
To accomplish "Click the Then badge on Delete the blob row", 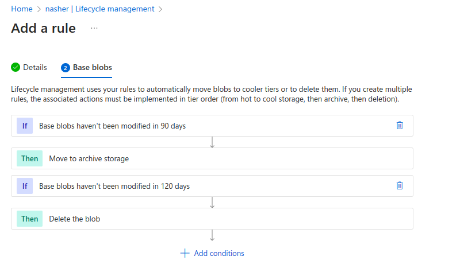I will [x=29, y=219].
